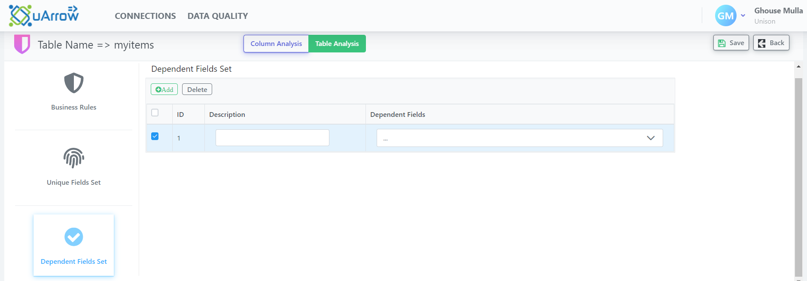Add a new dependent fields row
The height and width of the screenshot is (281, 807).
point(164,89)
